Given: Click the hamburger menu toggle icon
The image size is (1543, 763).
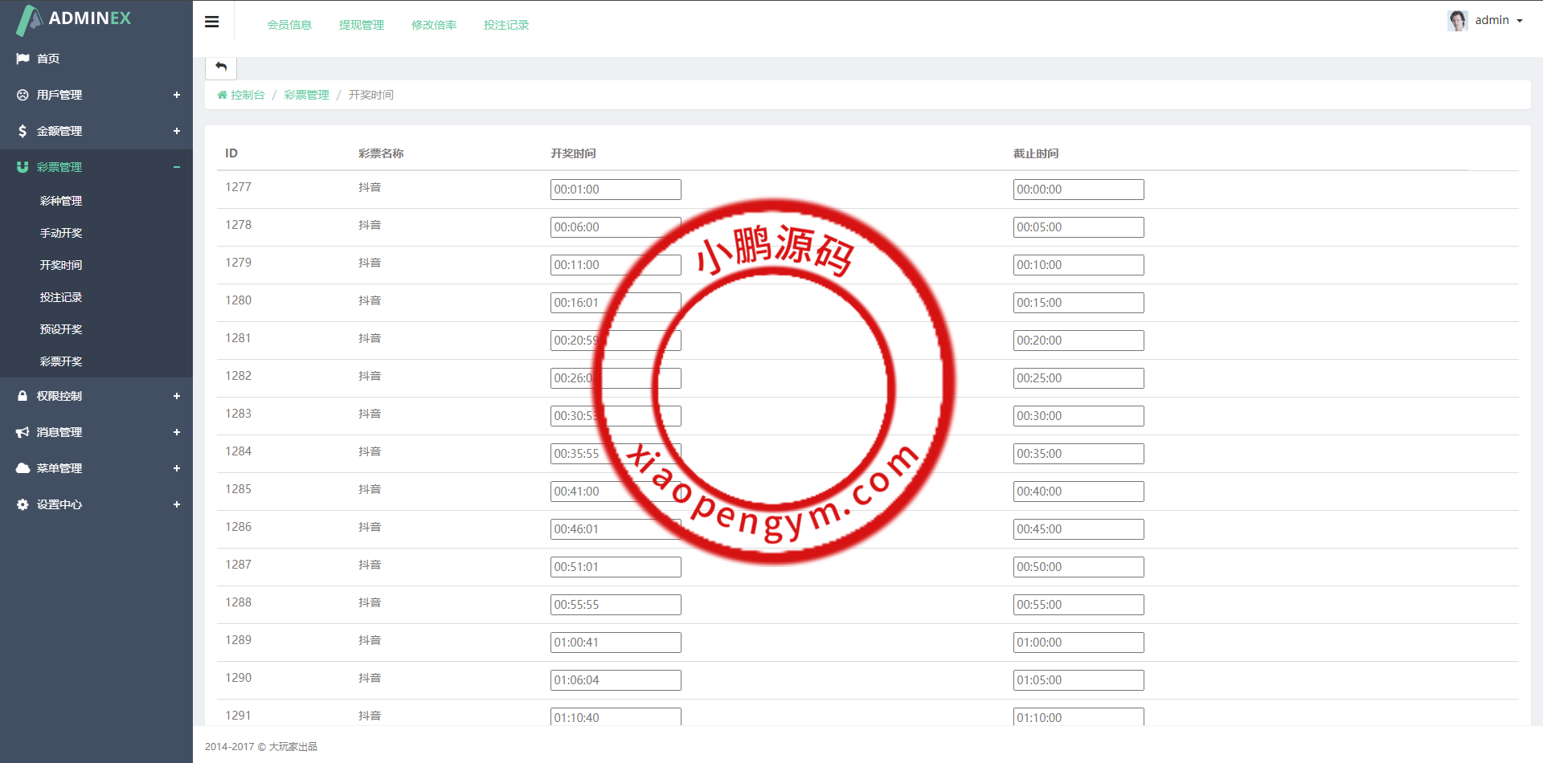Looking at the screenshot, I should [x=212, y=22].
